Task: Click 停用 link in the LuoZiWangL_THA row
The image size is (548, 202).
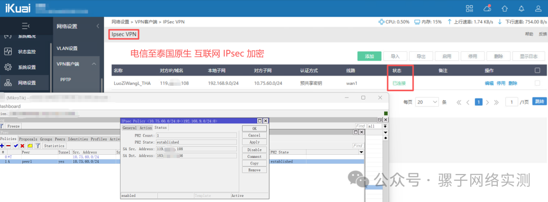Action: 501,83
